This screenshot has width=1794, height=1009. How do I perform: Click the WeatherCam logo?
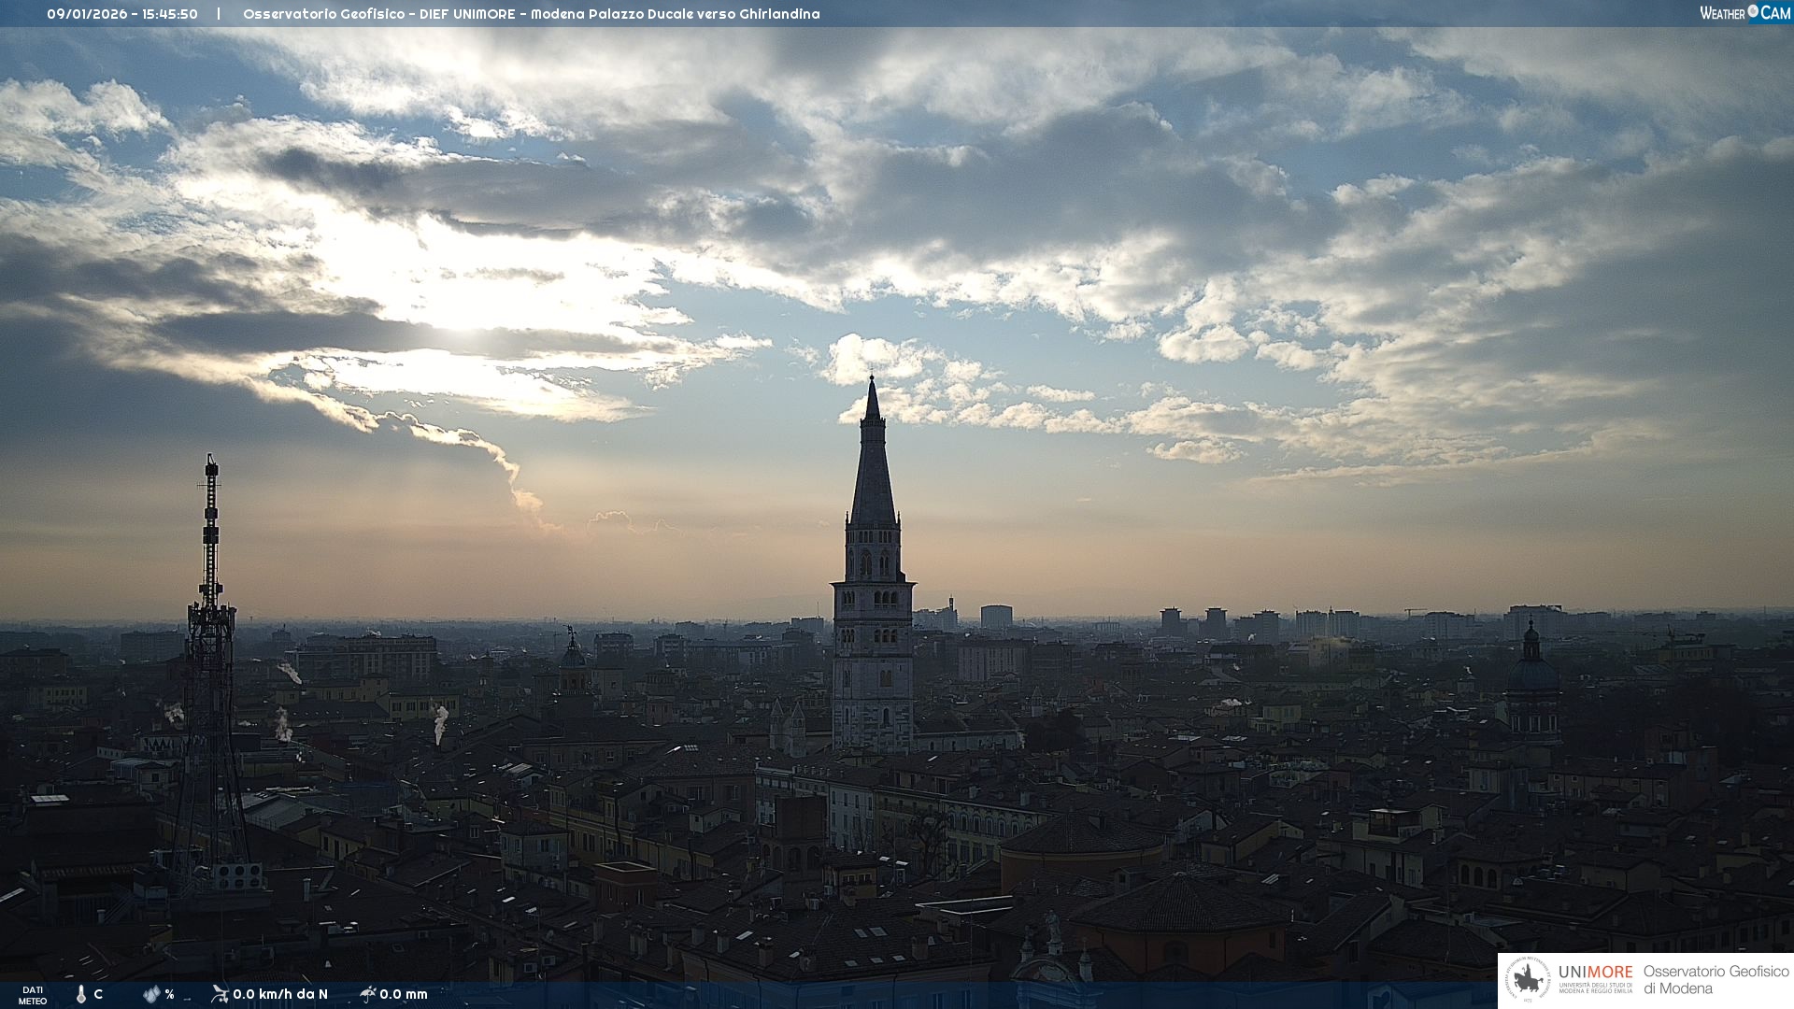coord(1744,13)
